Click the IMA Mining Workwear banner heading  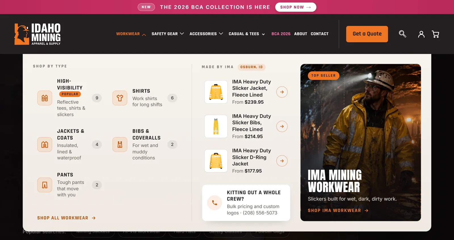[335, 181]
